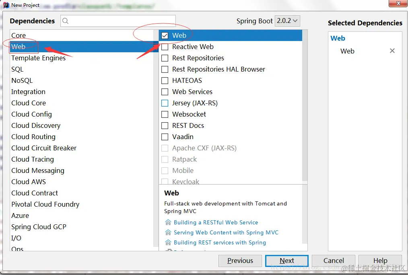Select the Cloud Config category
The image size is (408, 275).
(x=82, y=114)
